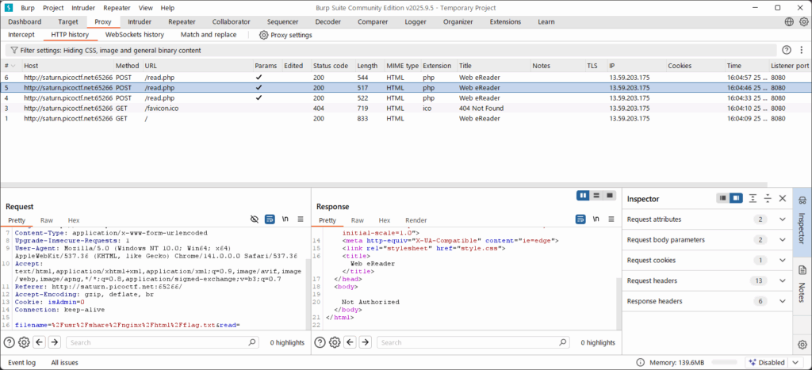Screen dimensions: 812x370
Task: Toggle non-printable characters \n in Response panel
Action: pos(595,219)
